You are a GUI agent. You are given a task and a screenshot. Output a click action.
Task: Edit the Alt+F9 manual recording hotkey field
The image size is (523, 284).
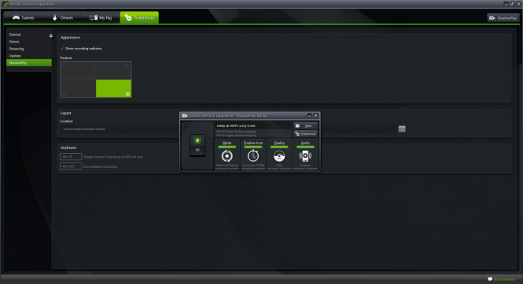pos(71,157)
